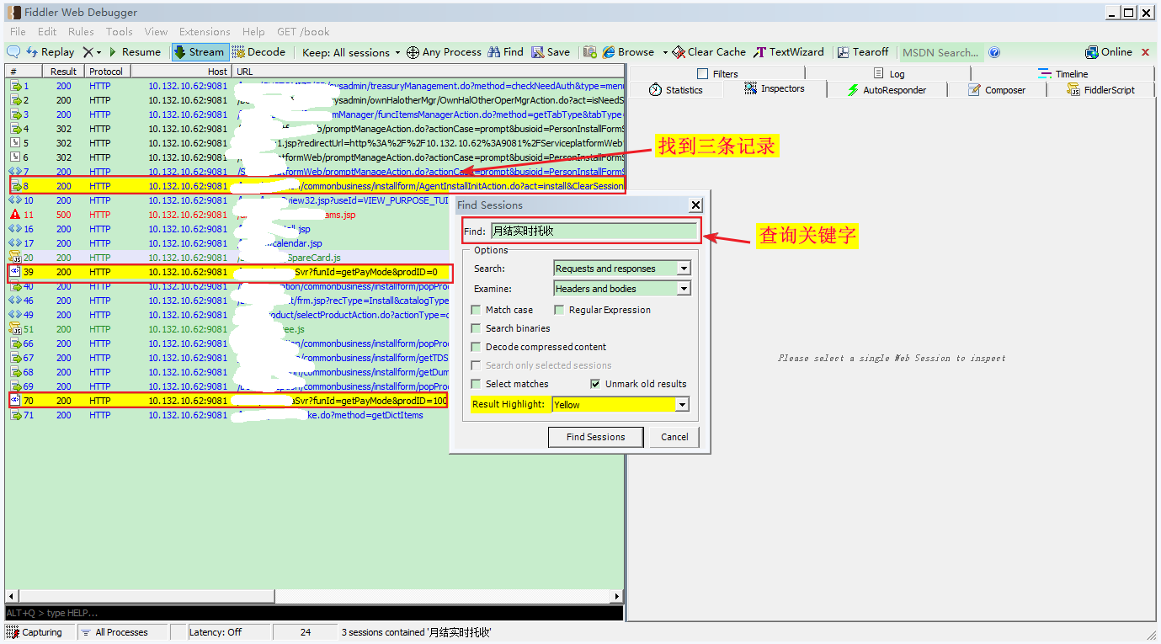Image resolution: width=1161 pixels, height=644 pixels.
Task: Open the File menu
Action: point(18,32)
